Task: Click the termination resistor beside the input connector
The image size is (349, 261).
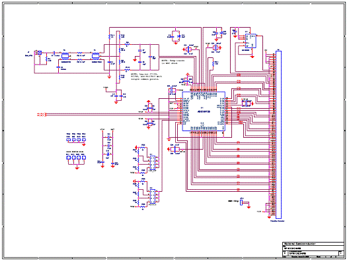Action: pos(46,59)
